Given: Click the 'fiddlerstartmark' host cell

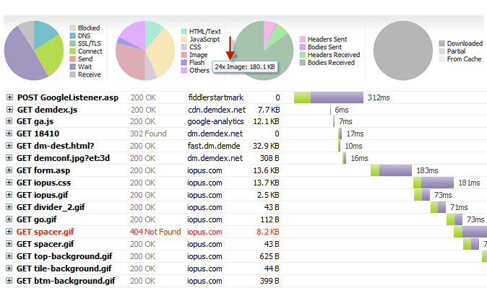Looking at the screenshot, I should click(x=217, y=97).
